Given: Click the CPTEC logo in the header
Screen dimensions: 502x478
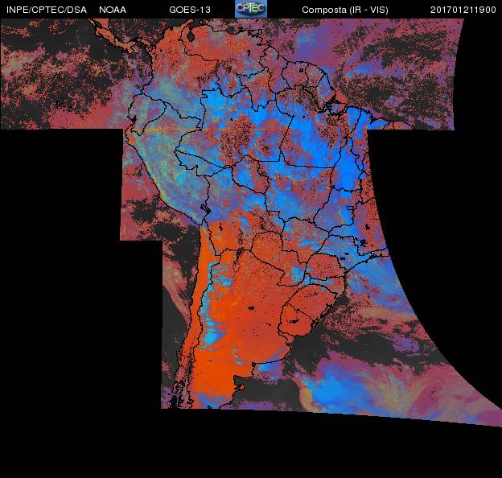Looking at the screenshot, I should [x=251, y=9].
